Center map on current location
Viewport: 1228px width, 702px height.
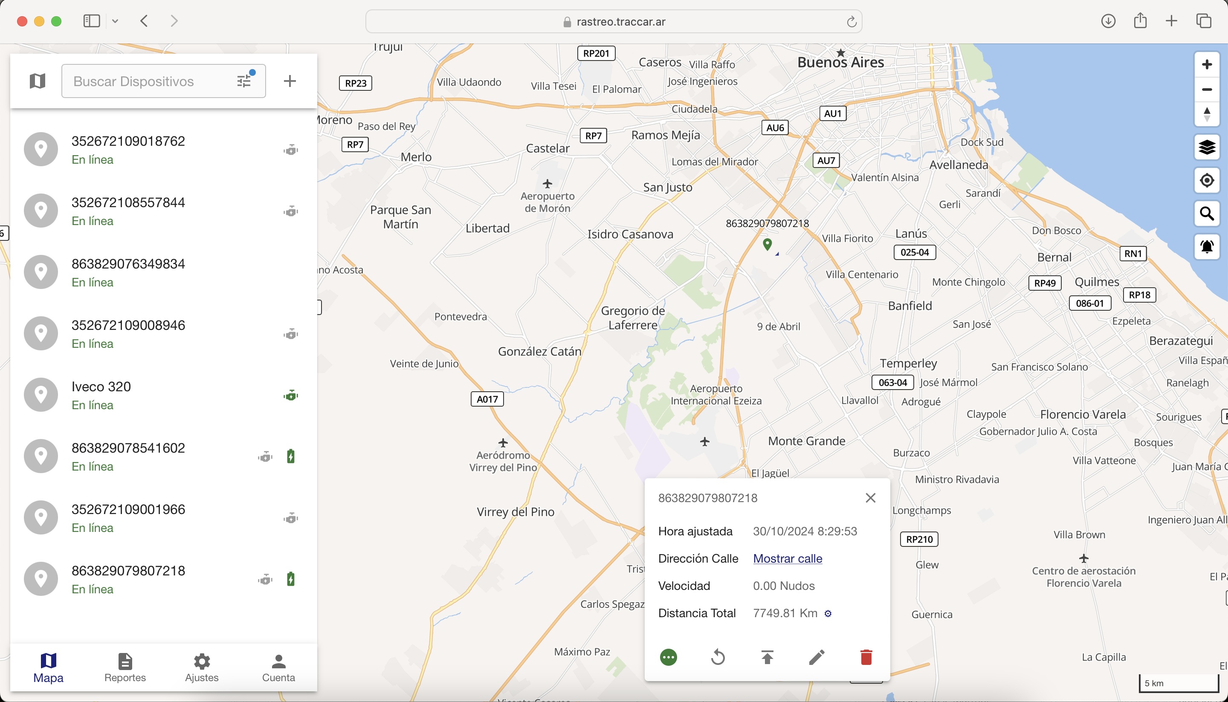(x=1207, y=180)
